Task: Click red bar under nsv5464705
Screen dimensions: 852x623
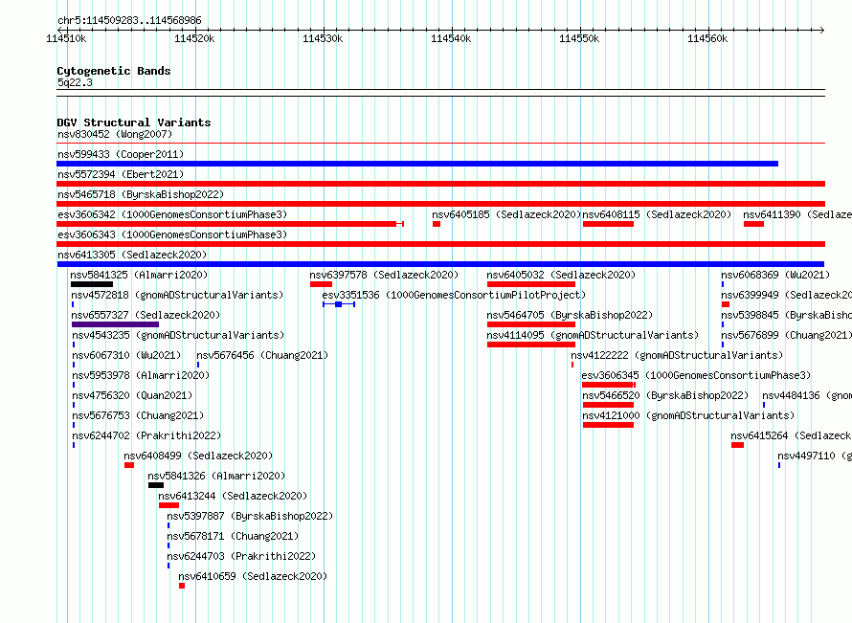Action: (531, 324)
